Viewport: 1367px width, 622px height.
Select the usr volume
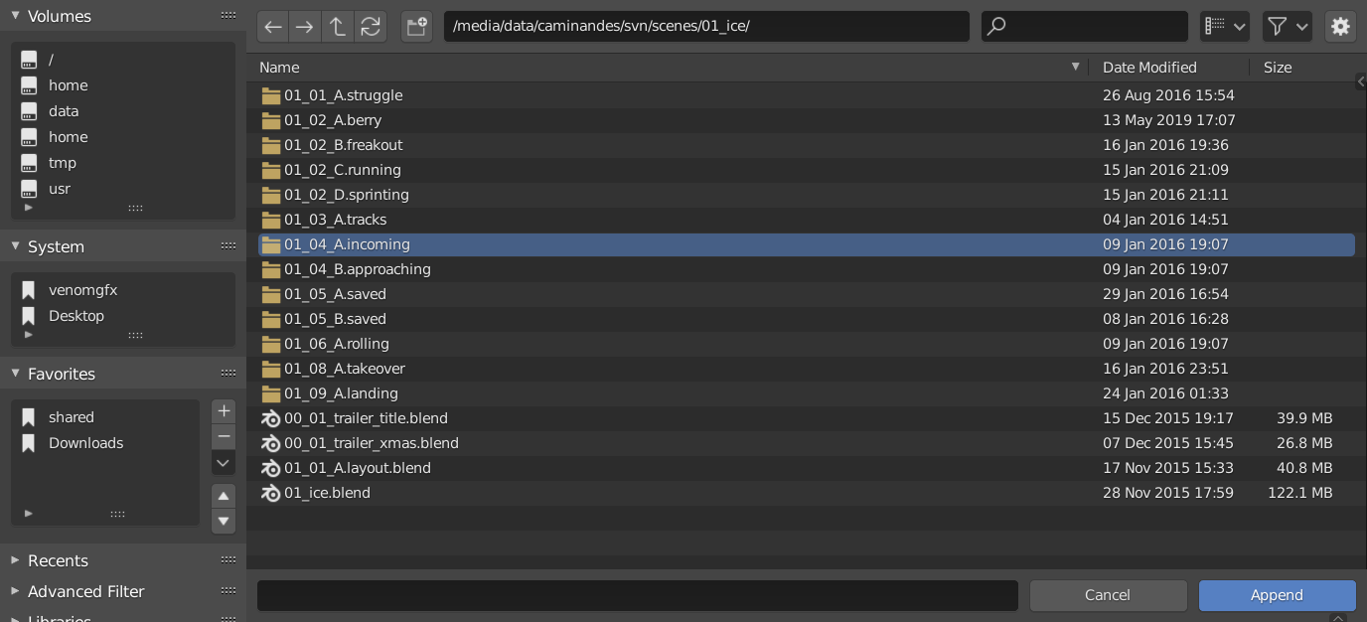pos(123,189)
